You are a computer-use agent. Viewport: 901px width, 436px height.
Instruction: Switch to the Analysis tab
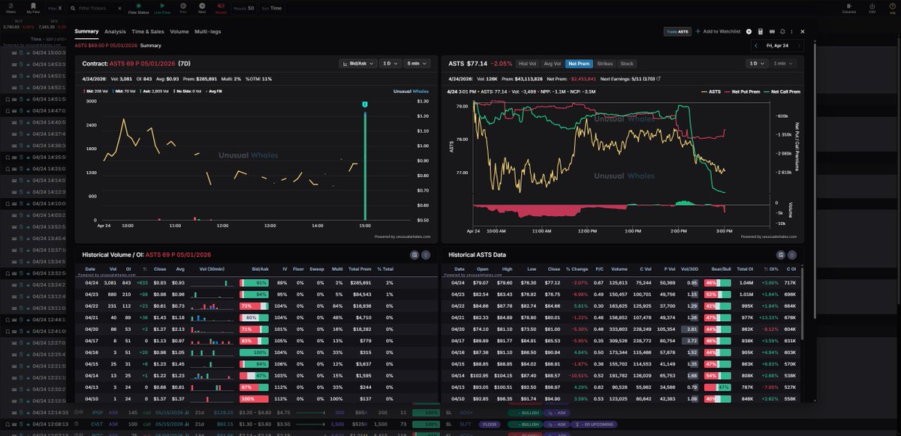[x=115, y=32]
